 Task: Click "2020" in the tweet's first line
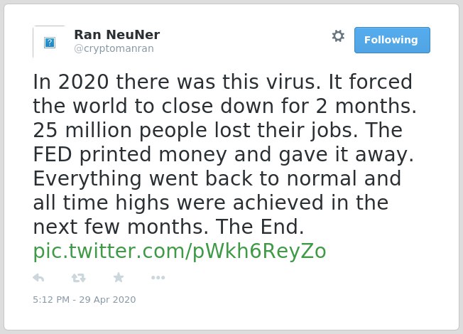click(x=84, y=82)
